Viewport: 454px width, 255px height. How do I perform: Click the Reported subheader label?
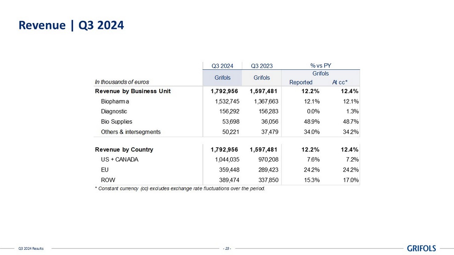coord(301,82)
